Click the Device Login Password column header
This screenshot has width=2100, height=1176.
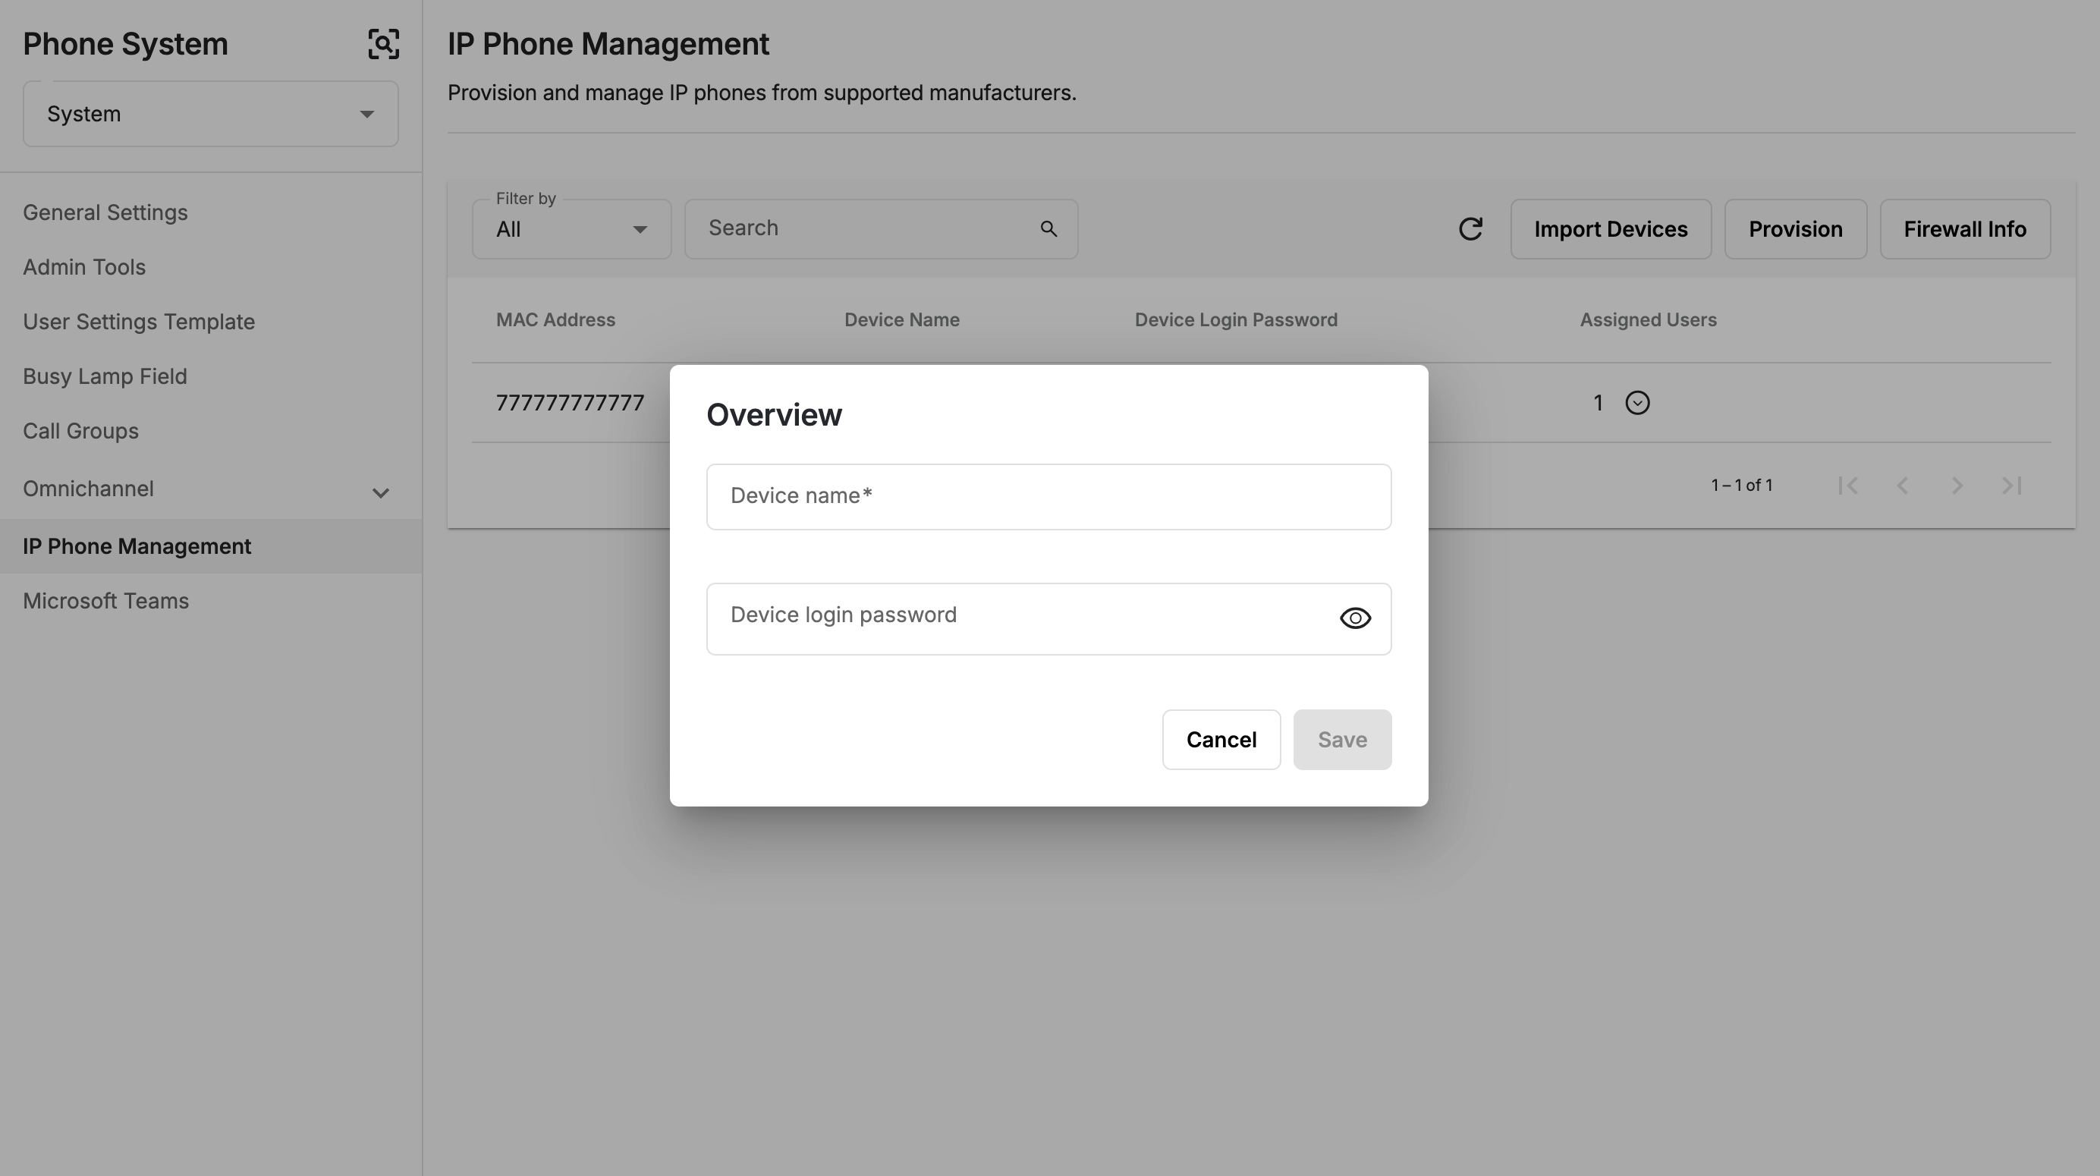point(1236,320)
